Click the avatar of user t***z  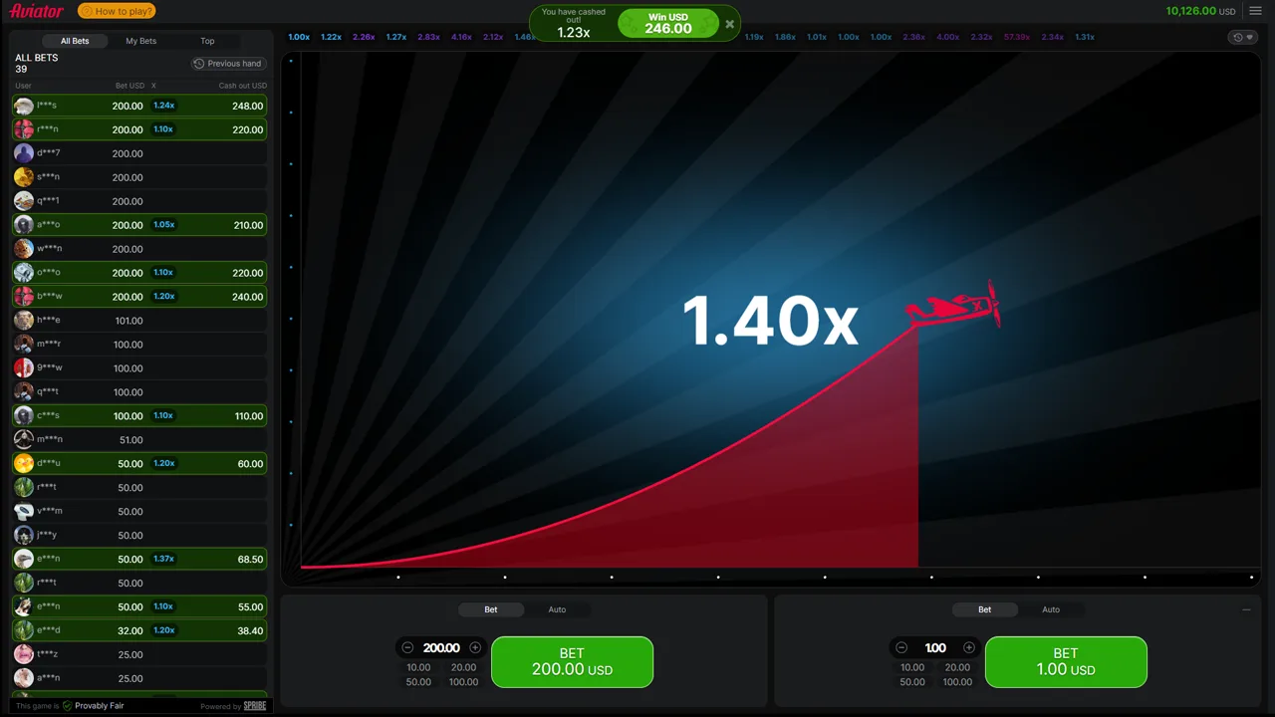click(x=24, y=654)
